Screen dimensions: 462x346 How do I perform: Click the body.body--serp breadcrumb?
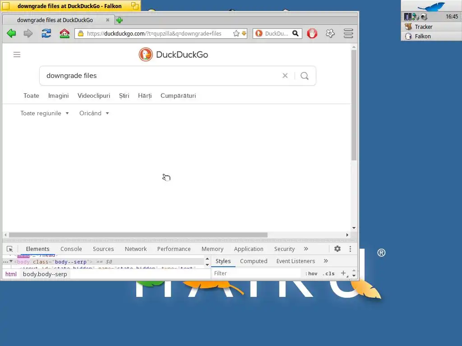pos(45,274)
